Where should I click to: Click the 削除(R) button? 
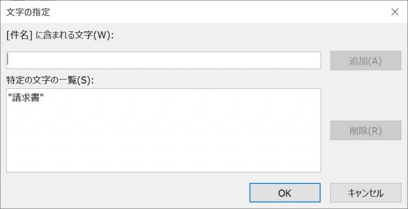point(365,130)
